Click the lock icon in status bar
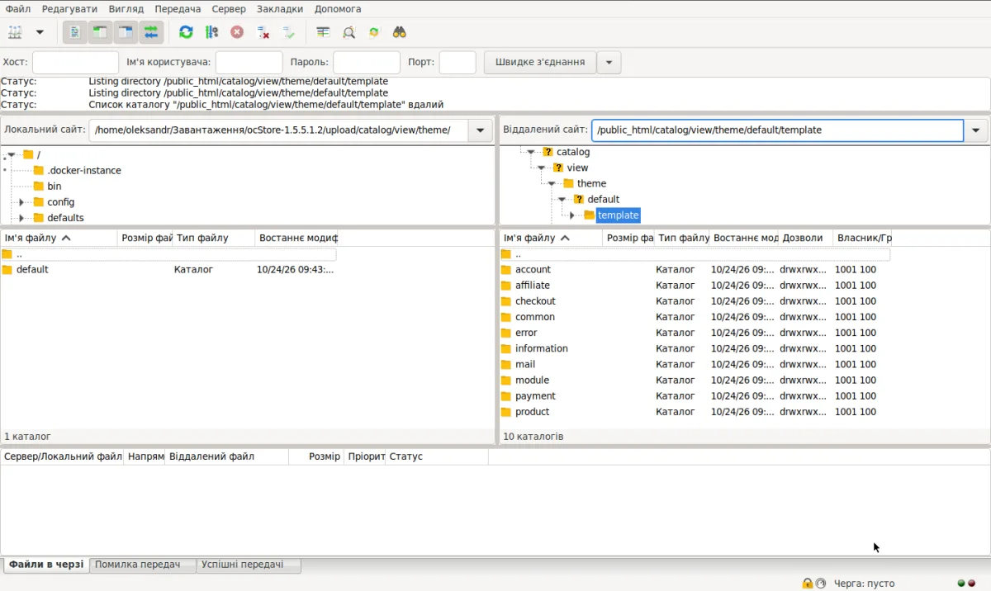 tap(807, 584)
